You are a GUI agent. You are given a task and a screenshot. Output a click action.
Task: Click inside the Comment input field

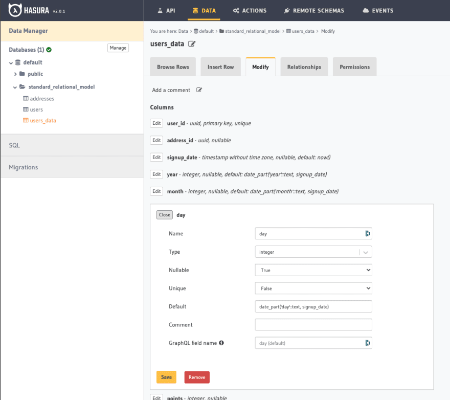pyautogui.click(x=313, y=324)
